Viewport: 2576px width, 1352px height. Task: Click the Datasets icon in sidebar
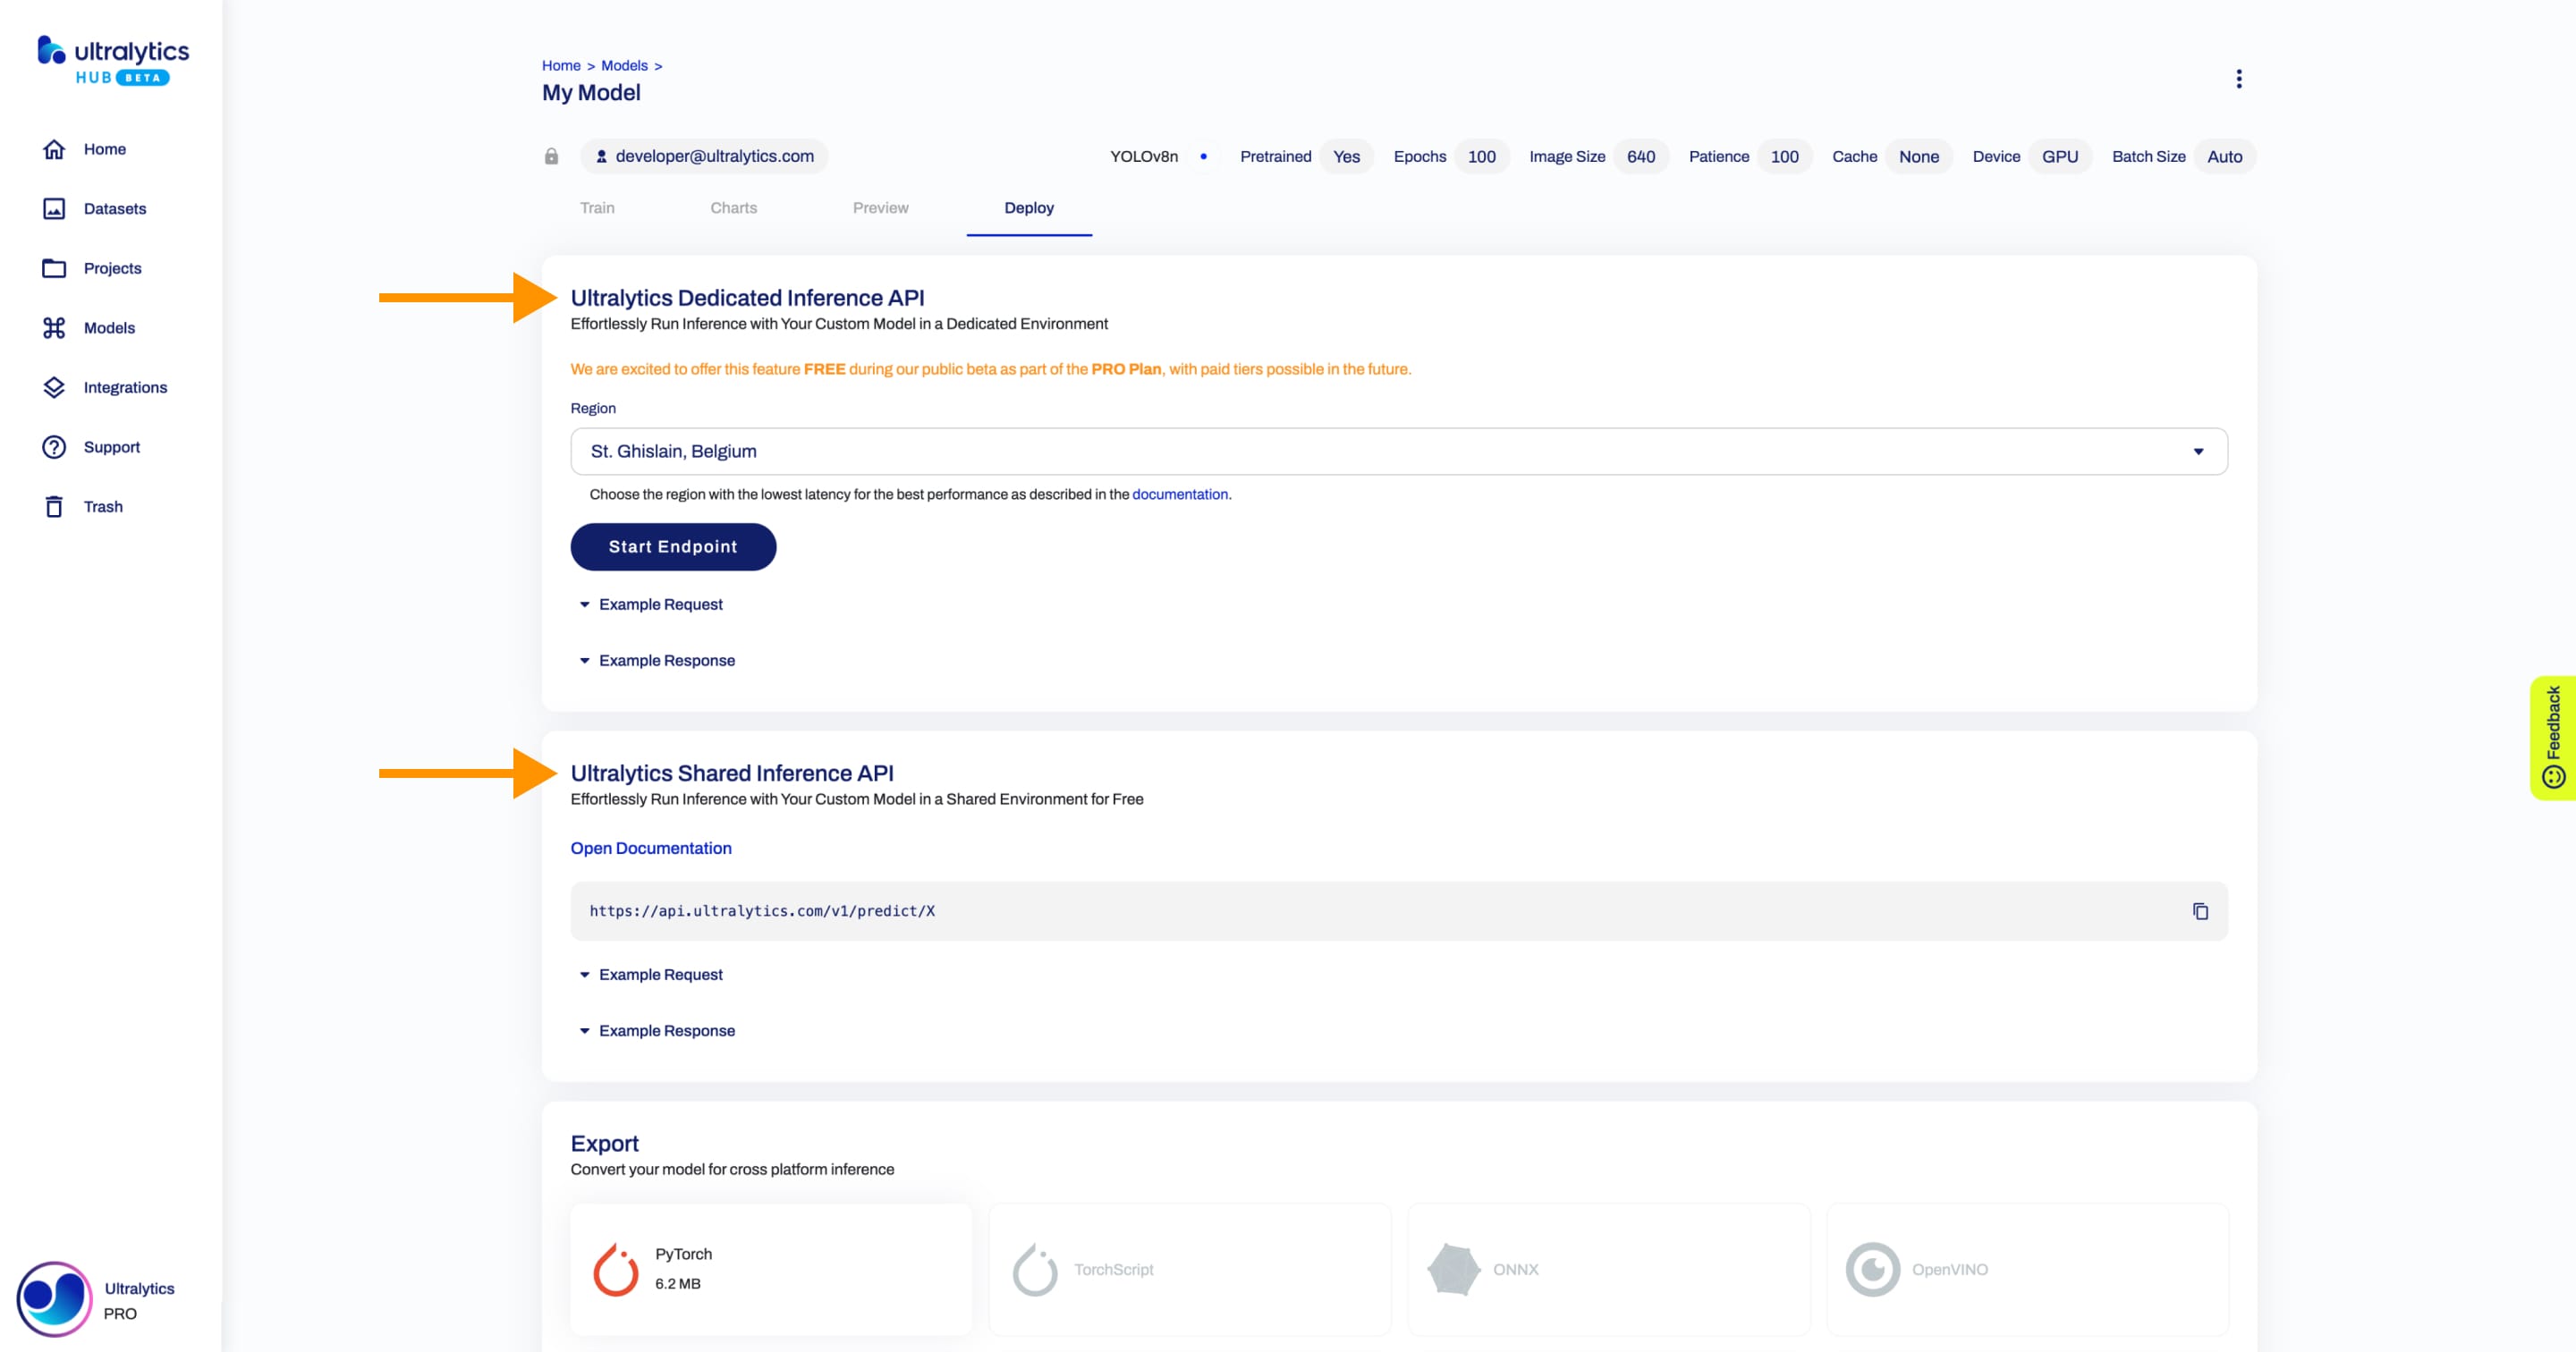[55, 207]
